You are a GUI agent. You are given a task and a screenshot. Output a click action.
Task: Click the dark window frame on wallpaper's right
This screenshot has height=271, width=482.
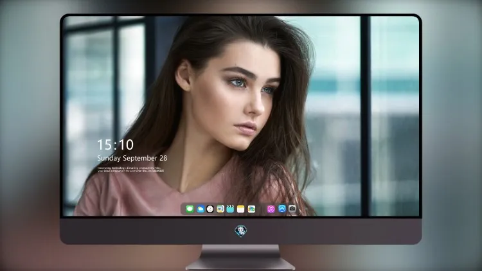pyautogui.click(x=365, y=116)
